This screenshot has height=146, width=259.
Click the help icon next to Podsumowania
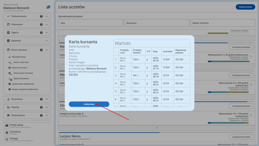coord(41,16)
